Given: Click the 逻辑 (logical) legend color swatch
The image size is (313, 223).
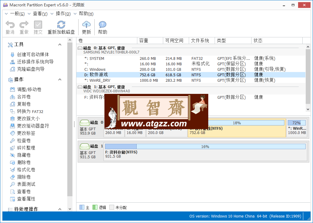Looking at the screenshot, I should (95, 207).
